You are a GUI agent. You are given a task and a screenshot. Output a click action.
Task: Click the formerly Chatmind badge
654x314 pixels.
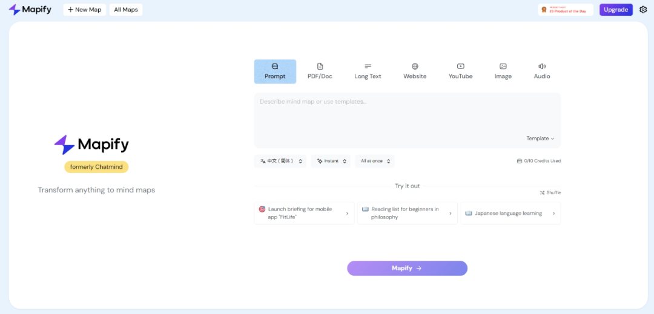coord(96,167)
